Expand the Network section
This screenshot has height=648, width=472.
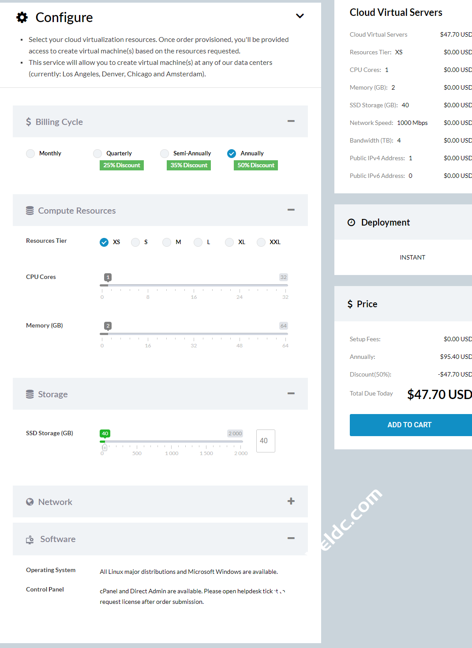[291, 501]
